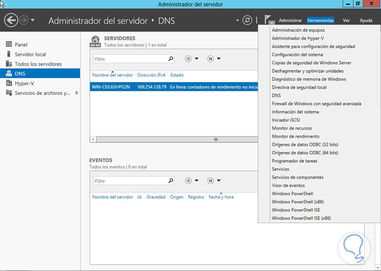Click the Servidores section globe icon
The width and height of the screenshot is (381, 271).
95,41
